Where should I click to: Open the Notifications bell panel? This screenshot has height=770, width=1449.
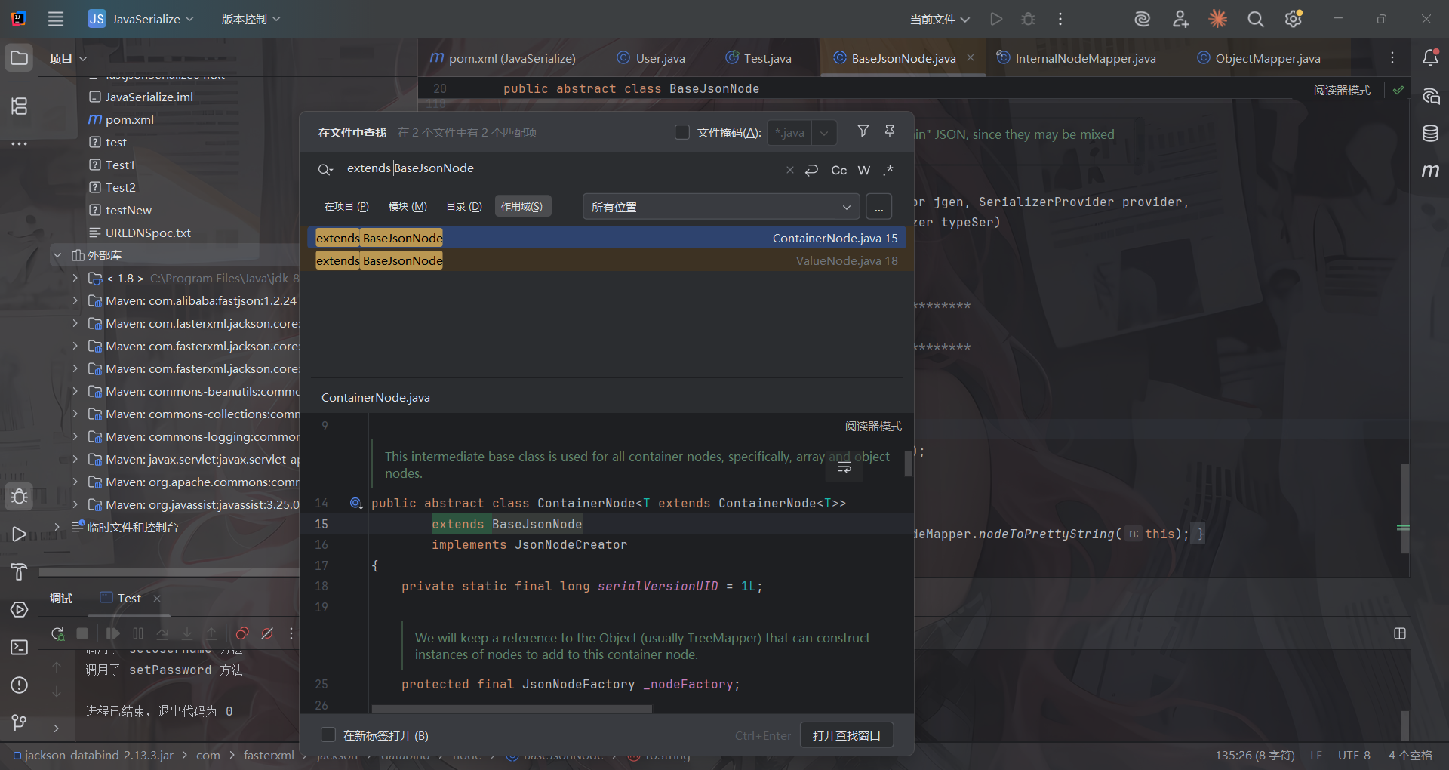pos(1430,58)
